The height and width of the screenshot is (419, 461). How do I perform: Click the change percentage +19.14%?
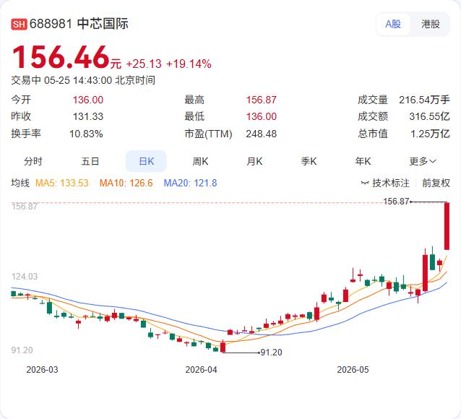coord(189,64)
